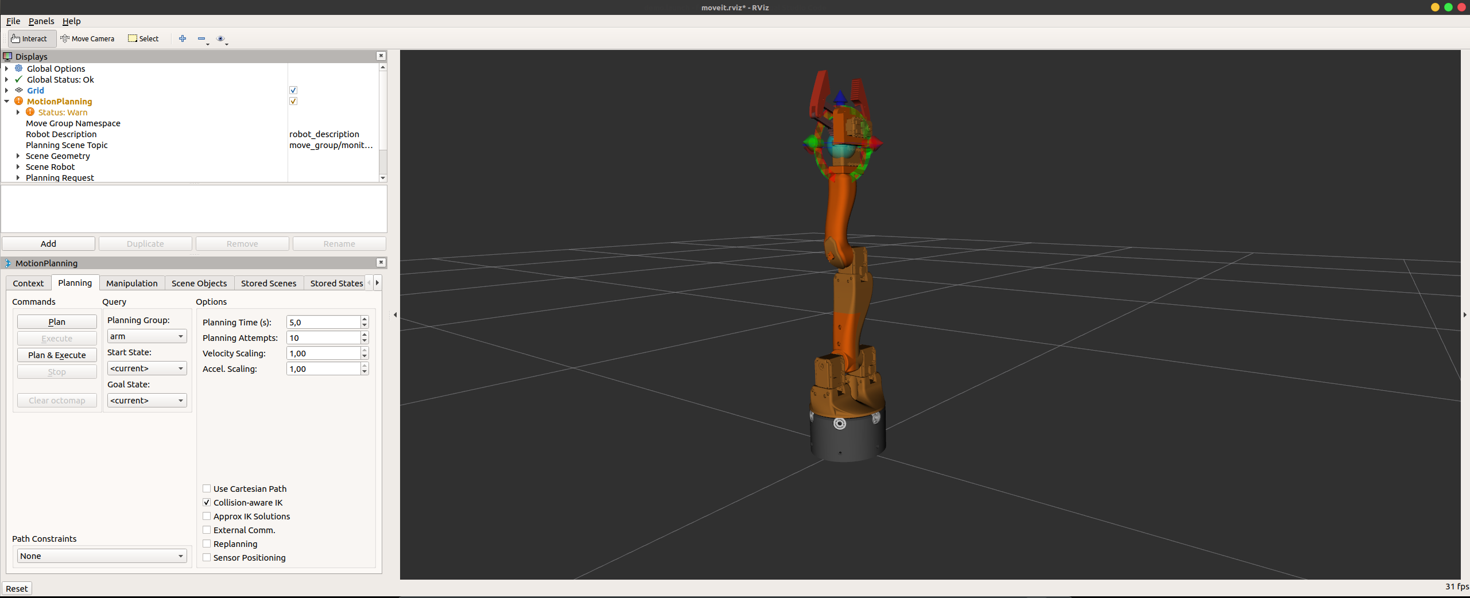This screenshot has width=1470, height=598.
Task: Click the Displays list vertical scrollbar
Action: (383, 122)
